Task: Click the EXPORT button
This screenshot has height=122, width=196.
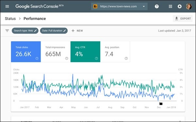Action: (183, 19)
